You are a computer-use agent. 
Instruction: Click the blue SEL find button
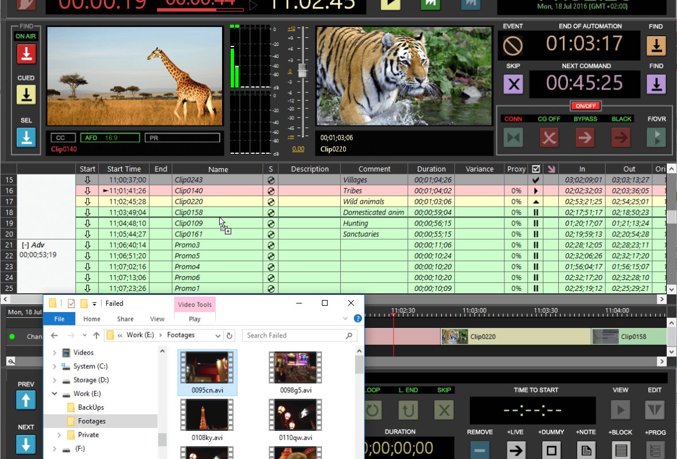click(x=26, y=138)
